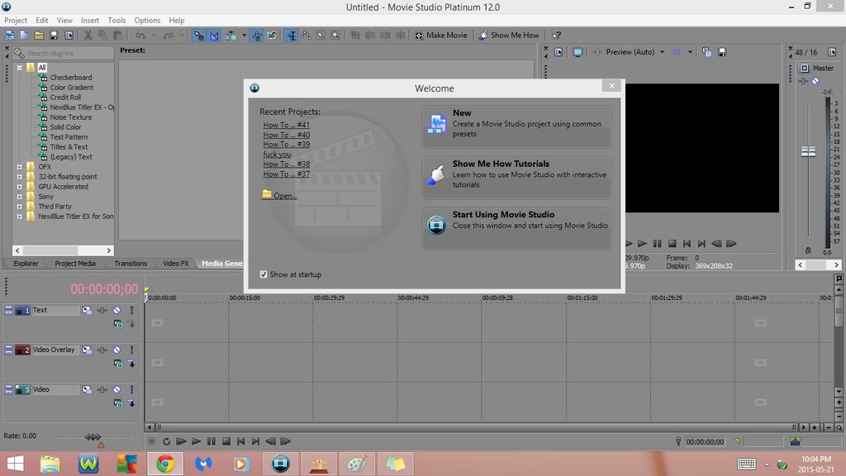The width and height of the screenshot is (846, 476).
Task: Expand the OFX plug-in folder
Action: click(18, 167)
